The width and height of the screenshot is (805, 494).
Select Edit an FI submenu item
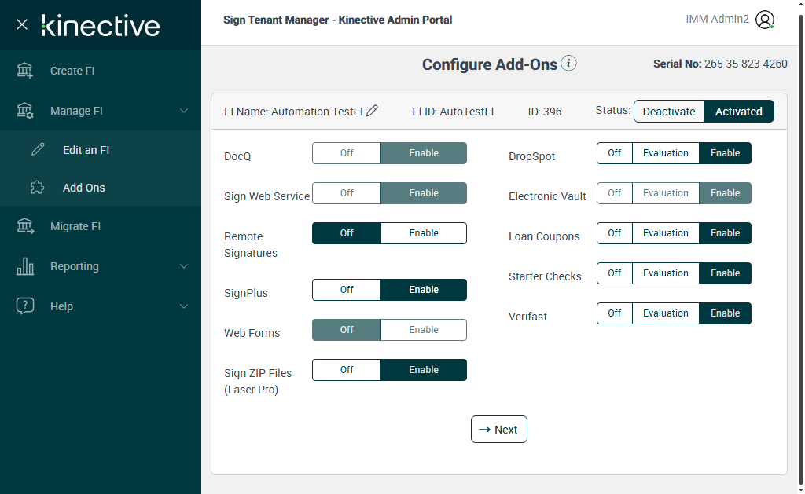[101, 149]
